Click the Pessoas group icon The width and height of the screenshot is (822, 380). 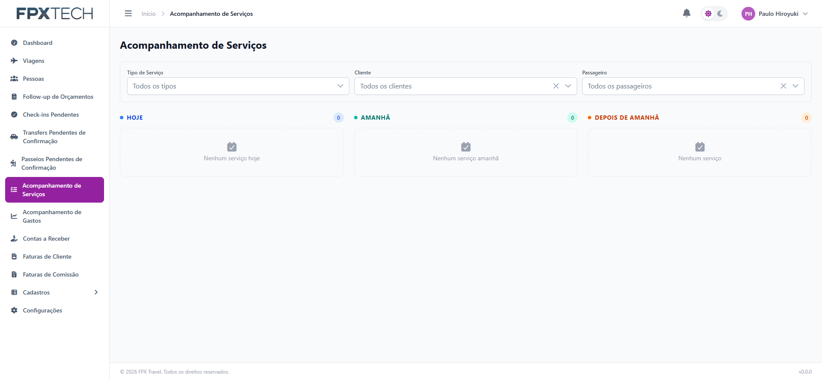click(14, 79)
